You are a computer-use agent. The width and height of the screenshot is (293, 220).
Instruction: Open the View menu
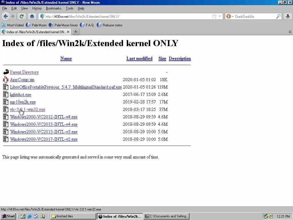point(24,8)
